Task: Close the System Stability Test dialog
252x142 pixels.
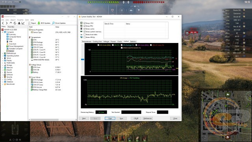Action: point(175,118)
